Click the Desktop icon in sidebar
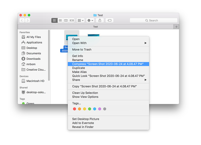This screenshot has height=145, width=201. point(23,48)
